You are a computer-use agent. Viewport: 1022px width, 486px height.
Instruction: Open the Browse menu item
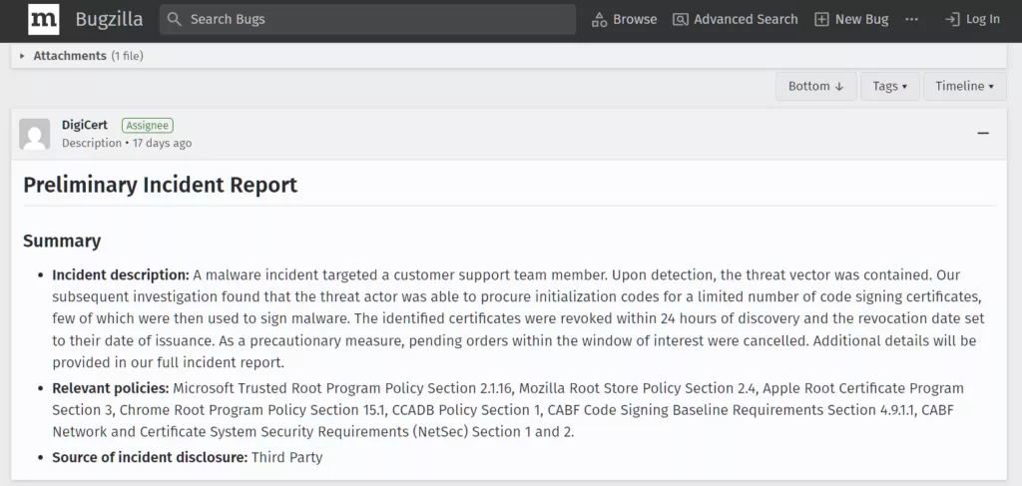[x=625, y=20]
